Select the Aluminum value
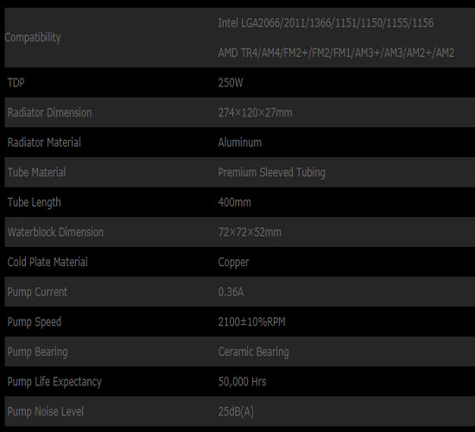This screenshot has height=432, width=475. 239,143
